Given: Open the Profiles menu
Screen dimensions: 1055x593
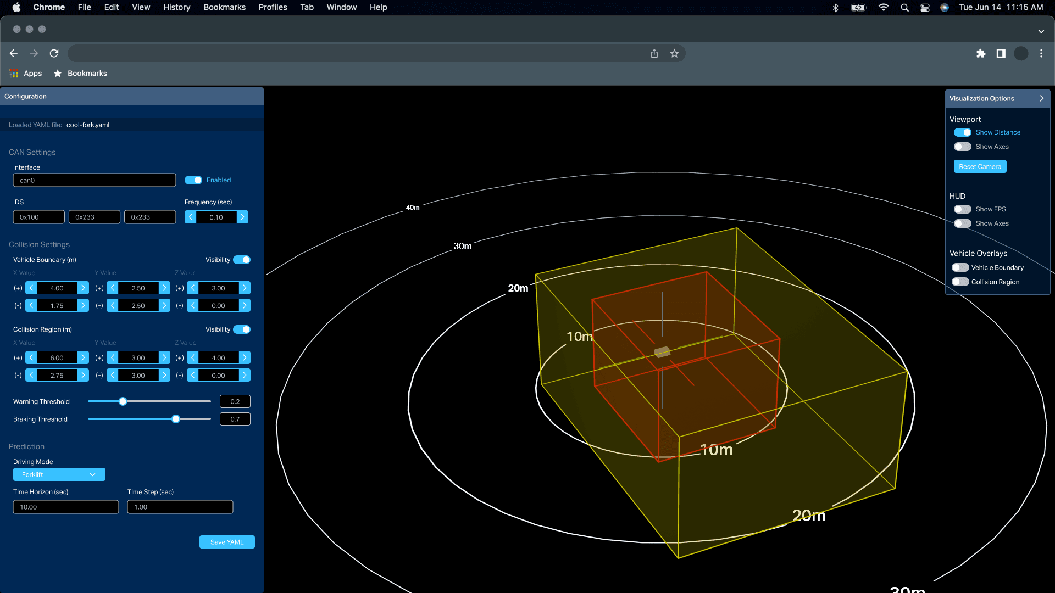Looking at the screenshot, I should [273, 7].
